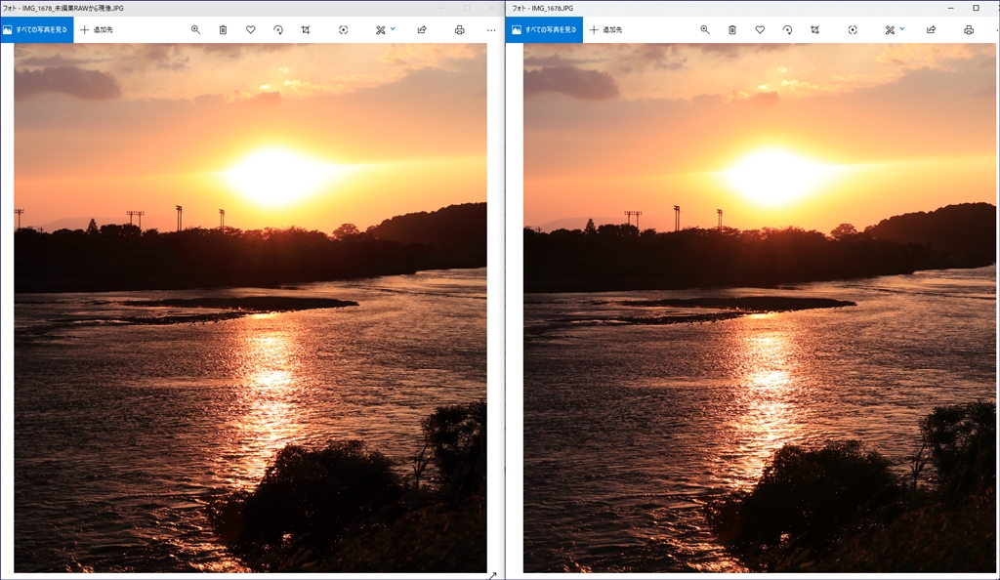The width and height of the screenshot is (1000, 580).
Task: Print from the right IMG_1678.JPG window
Action: (x=969, y=30)
